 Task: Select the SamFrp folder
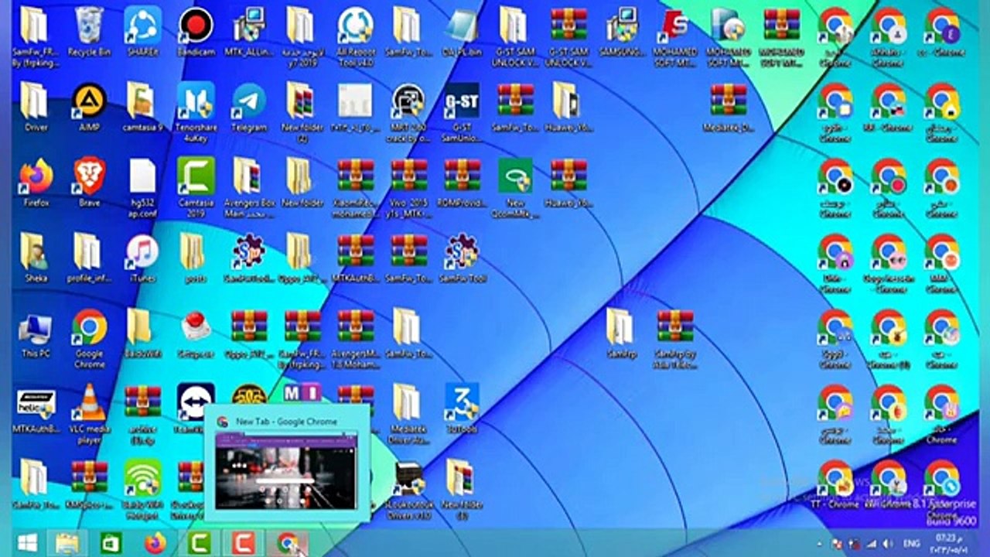[620, 333]
